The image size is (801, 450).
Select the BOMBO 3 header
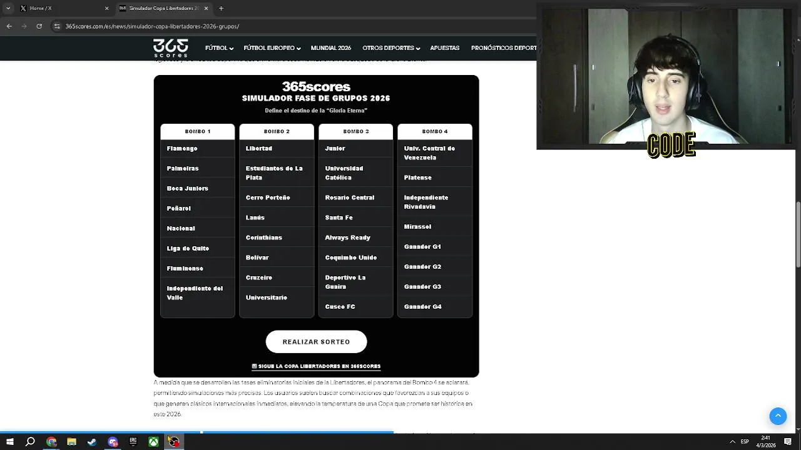355,131
